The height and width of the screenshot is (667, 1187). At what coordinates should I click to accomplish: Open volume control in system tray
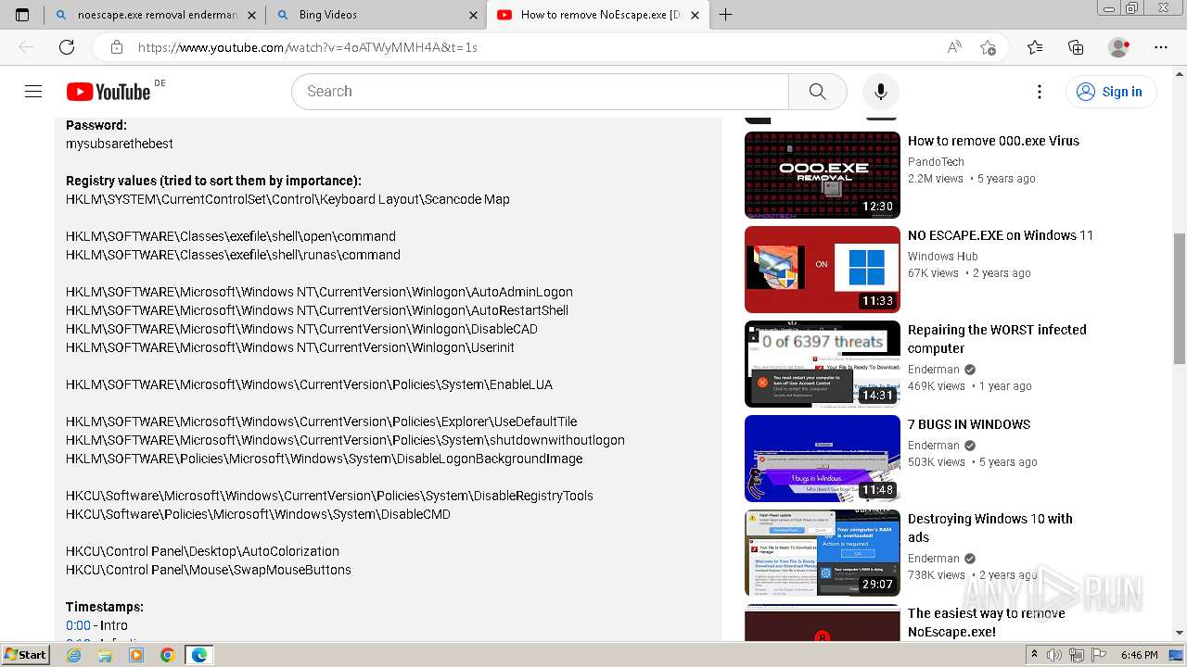tap(1054, 655)
